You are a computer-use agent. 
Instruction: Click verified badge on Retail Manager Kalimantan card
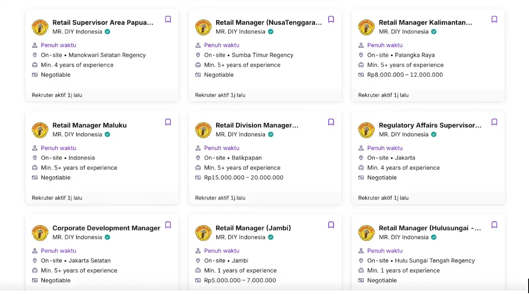pos(434,32)
